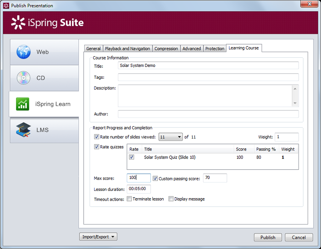Open the Protection tab

point(215,49)
